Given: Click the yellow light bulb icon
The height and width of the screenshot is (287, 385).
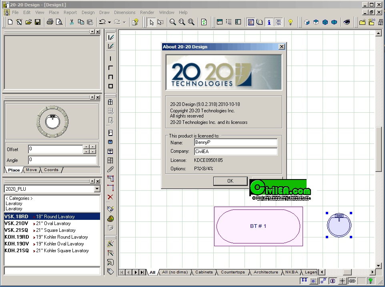Looking at the screenshot, I should (291, 22).
